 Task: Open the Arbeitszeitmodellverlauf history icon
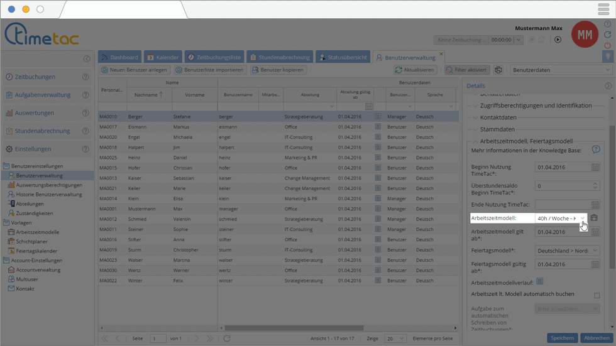[539, 281]
